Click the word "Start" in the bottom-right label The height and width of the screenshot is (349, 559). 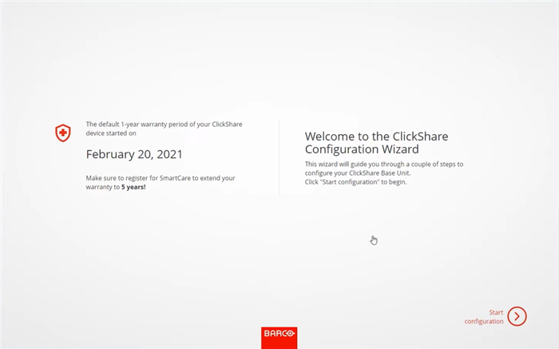(496, 312)
